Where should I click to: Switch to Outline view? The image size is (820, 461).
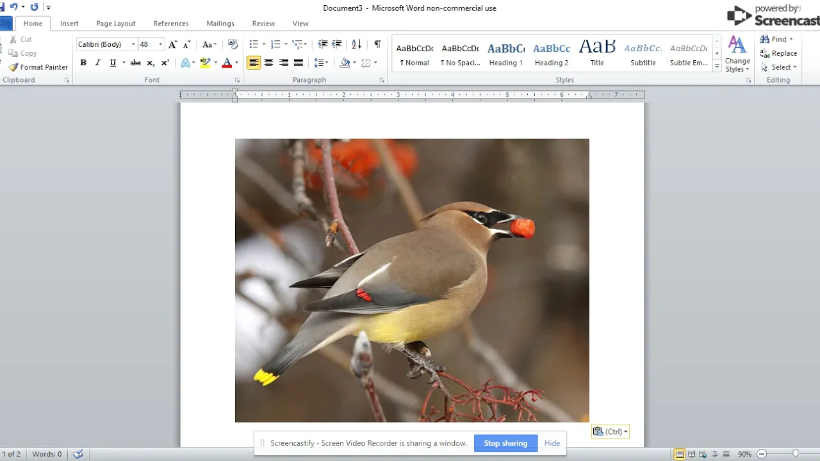pos(713,454)
